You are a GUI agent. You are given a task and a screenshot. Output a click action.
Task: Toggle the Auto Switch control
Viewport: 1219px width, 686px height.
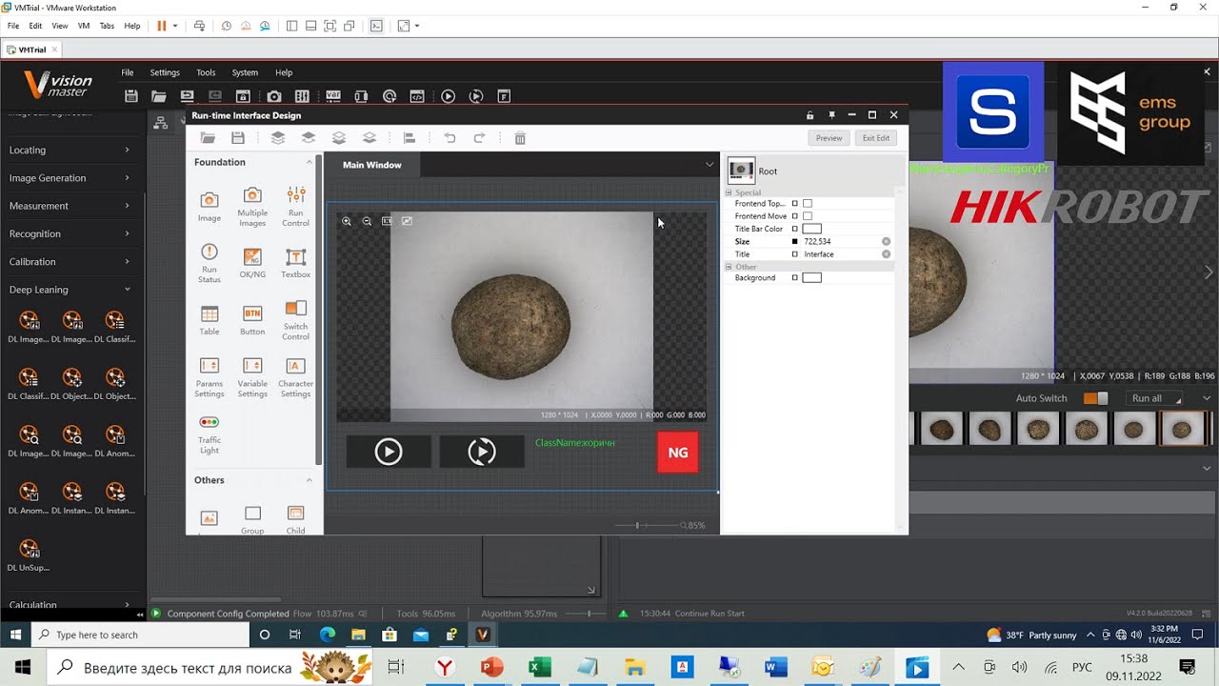click(1096, 398)
